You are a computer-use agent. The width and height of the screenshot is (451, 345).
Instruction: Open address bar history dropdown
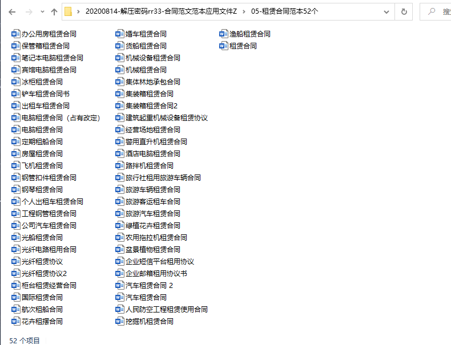point(386,12)
